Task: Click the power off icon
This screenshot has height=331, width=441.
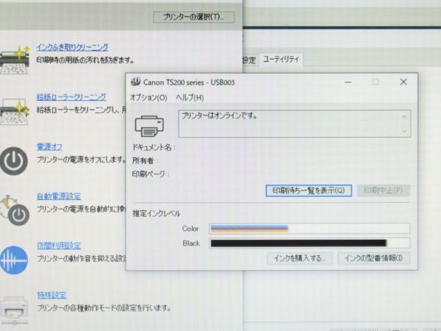Action: 14,161
